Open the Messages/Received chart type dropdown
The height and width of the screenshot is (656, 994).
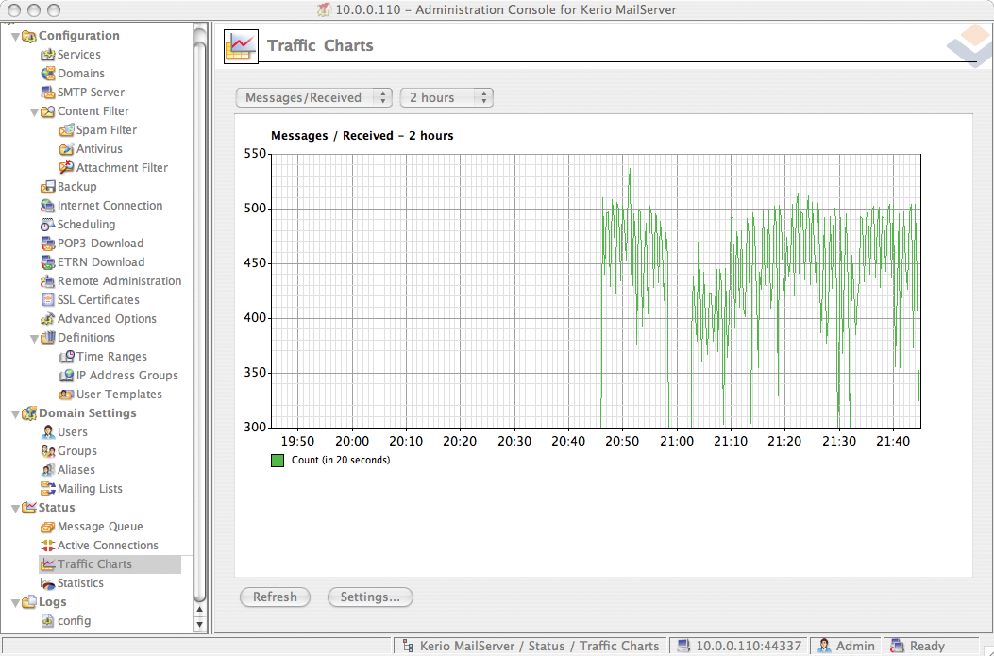tap(313, 97)
